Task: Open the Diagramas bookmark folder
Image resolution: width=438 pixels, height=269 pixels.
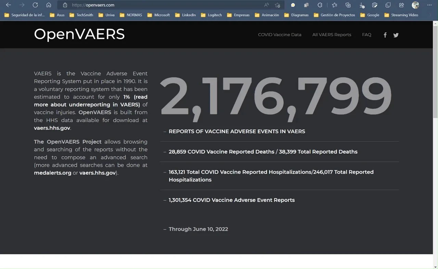Action: pyautogui.click(x=296, y=15)
